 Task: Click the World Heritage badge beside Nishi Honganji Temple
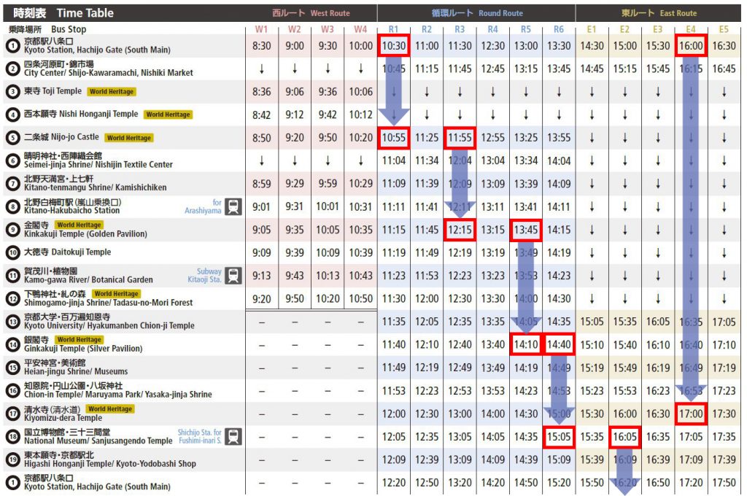pos(167,115)
